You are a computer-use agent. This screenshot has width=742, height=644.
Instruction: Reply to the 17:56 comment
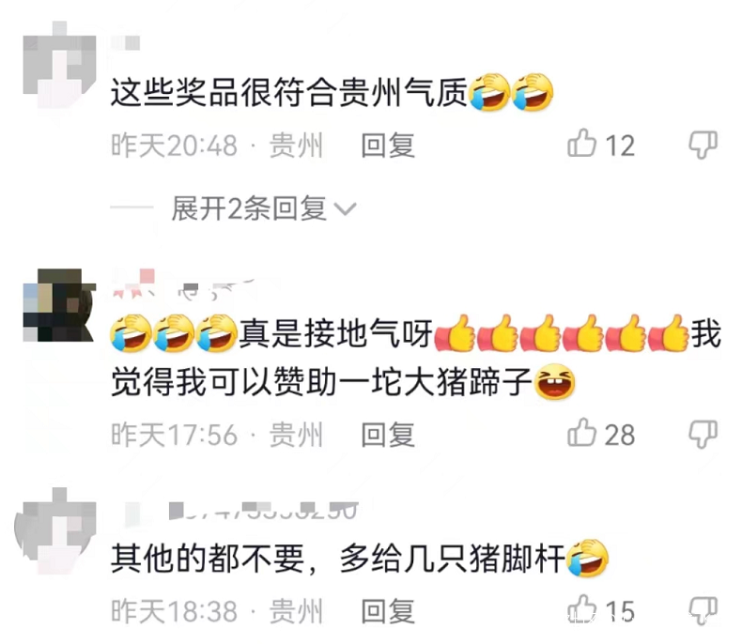[388, 434]
